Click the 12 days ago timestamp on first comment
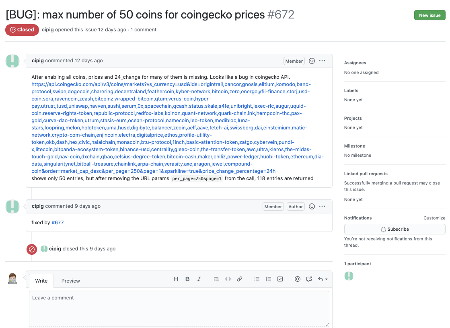The height and width of the screenshot is (328, 450). pyautogui.click(x=89, y=61)
